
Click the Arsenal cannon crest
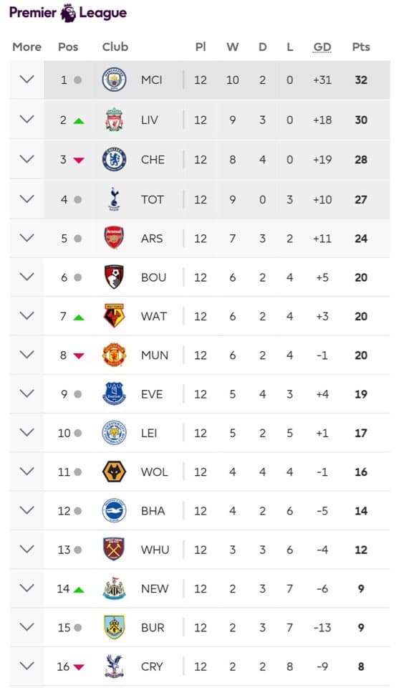coord(114,238)
